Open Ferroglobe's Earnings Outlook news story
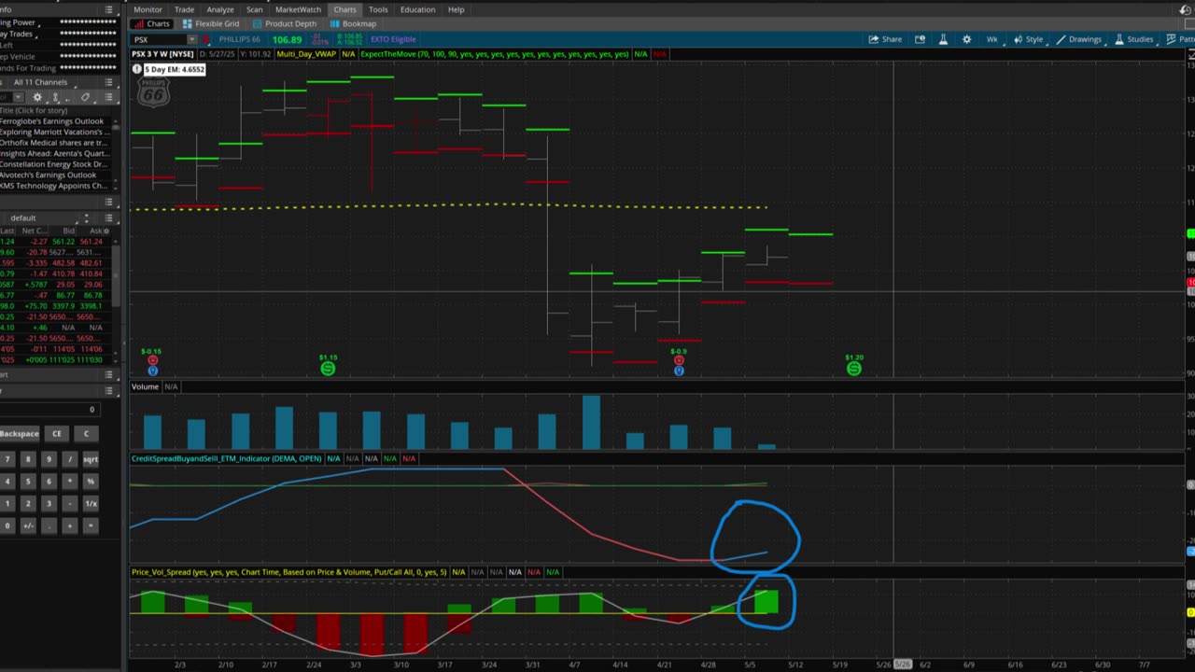Viewport: 1195px width, 672px height. click(x=53, y=121)
